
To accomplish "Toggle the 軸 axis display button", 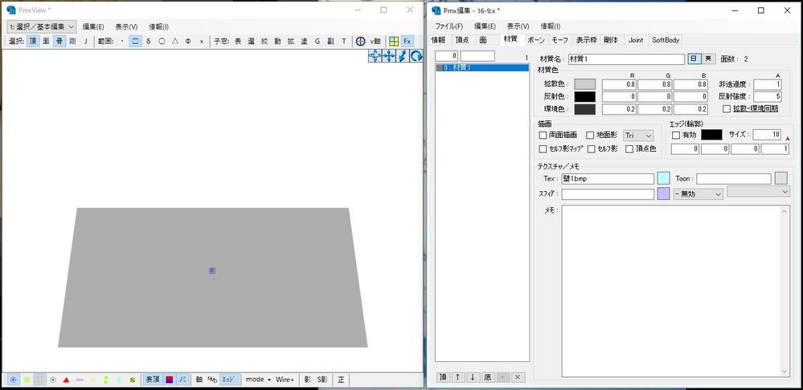I will pos(199,380).
